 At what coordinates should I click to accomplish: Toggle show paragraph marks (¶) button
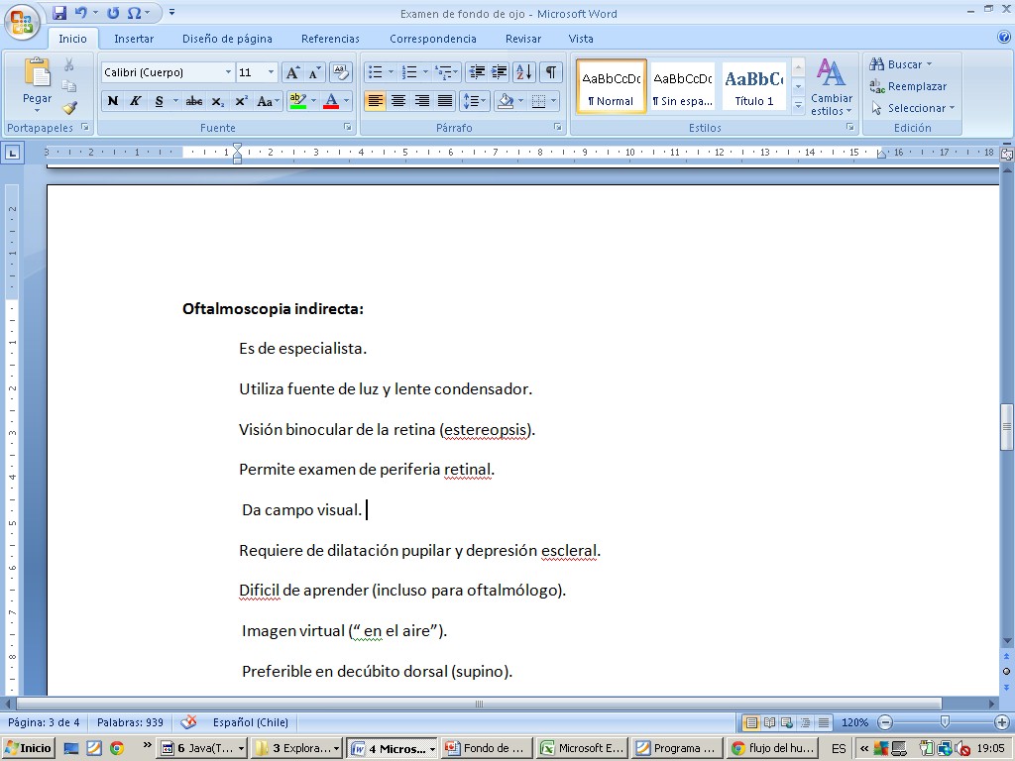coord(550,72)
